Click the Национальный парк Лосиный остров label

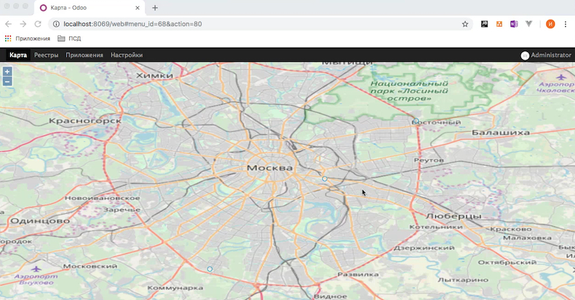click(x=409, y=91)
